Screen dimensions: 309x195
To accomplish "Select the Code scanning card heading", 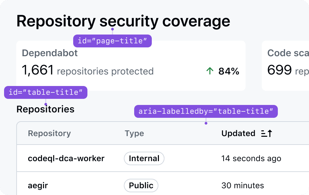I will [288, 53].
